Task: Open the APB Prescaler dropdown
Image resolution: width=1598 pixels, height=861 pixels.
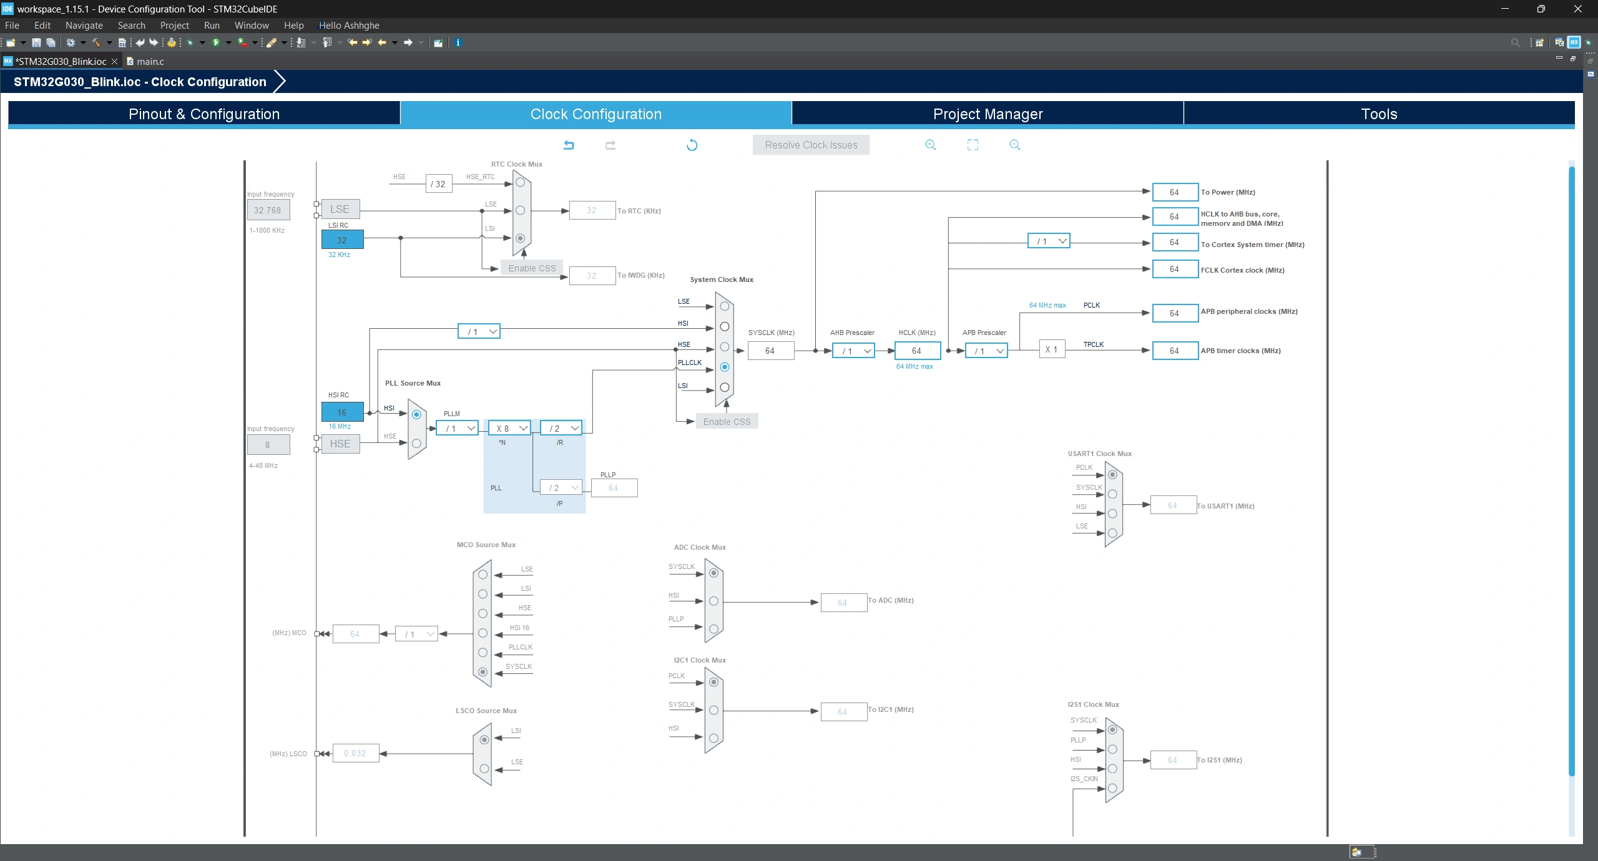Action: 986,351
